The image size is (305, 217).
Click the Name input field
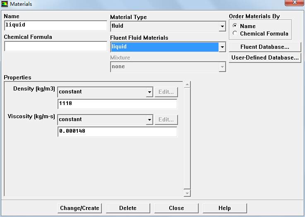coord(55,26)
